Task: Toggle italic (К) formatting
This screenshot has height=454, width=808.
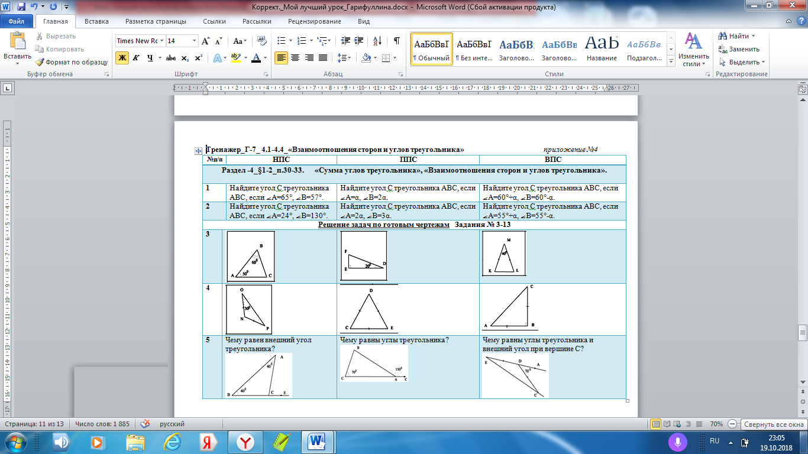Action: tap(136, 58)
